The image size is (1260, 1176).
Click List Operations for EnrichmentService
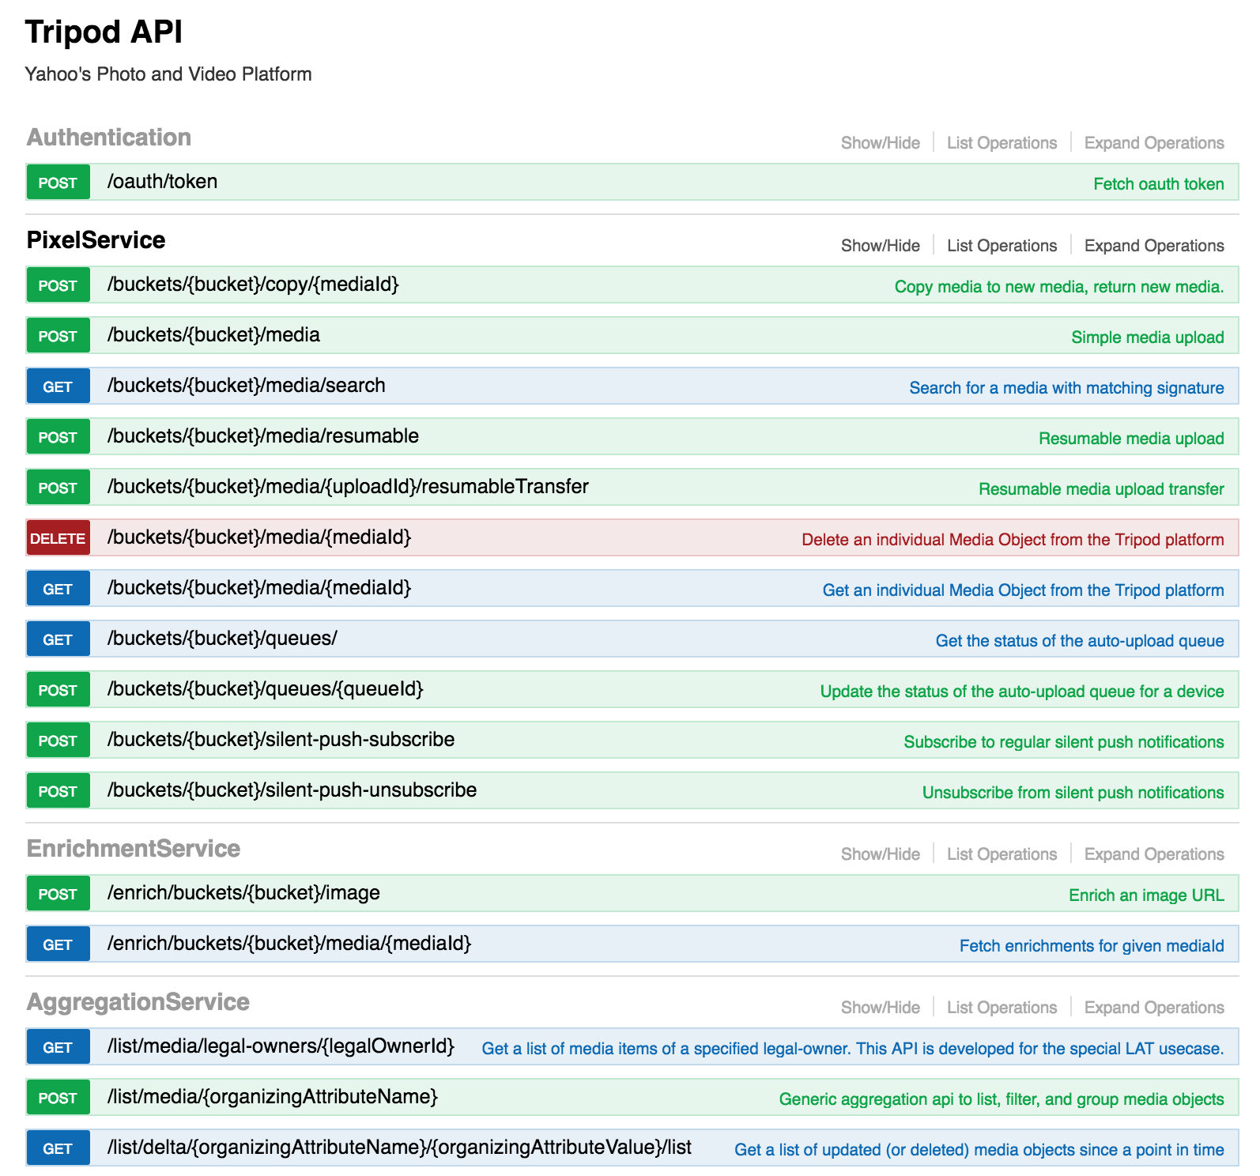[x=1002, y=854]
